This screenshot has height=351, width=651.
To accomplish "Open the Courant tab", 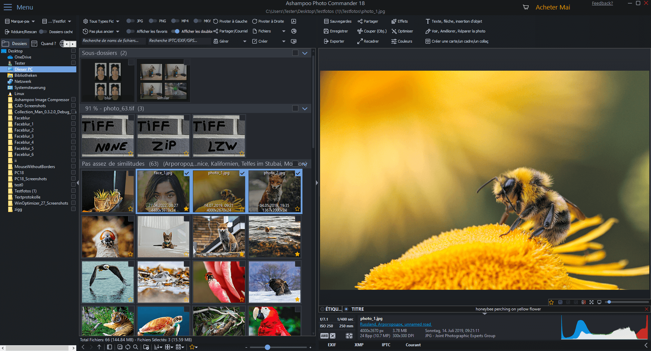I will (413, 345).
